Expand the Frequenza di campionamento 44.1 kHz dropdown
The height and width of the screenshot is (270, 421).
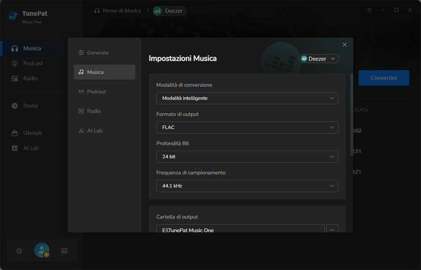tap(247, 186)
